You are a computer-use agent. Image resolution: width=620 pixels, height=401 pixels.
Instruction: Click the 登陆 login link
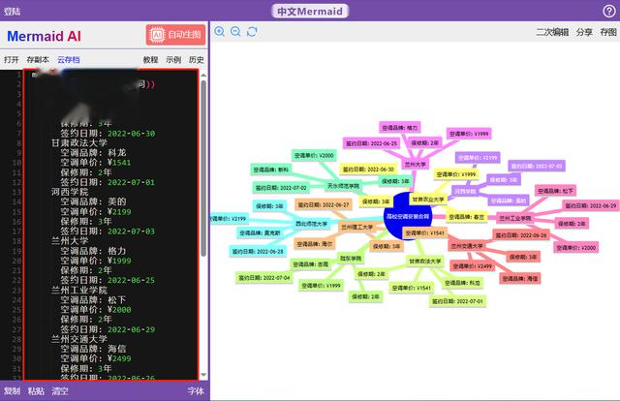(12, 11)
